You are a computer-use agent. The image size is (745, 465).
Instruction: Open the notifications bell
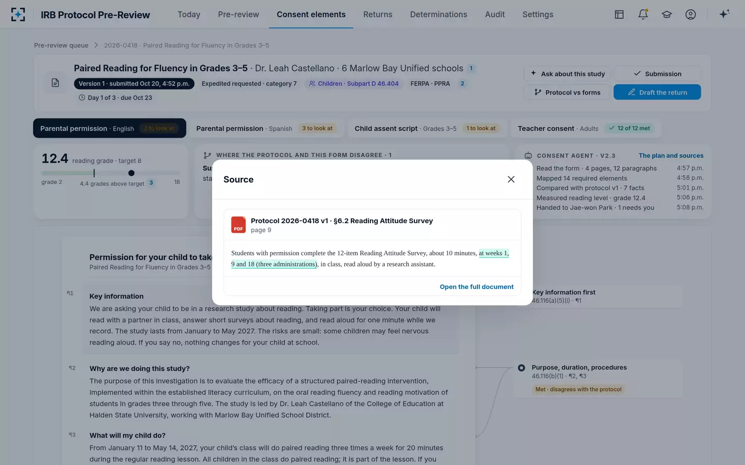(643, 14)
